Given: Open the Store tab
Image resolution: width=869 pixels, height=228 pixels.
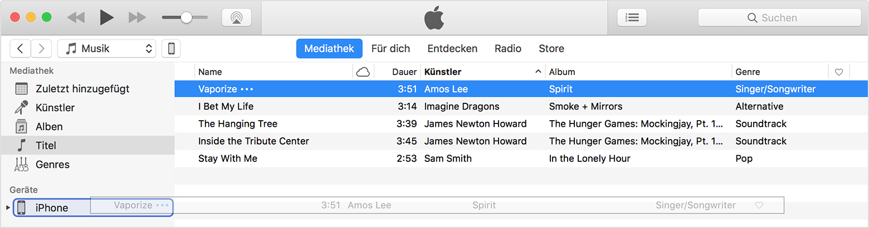Looking at the screenshot, I should (x=551, y=48).
